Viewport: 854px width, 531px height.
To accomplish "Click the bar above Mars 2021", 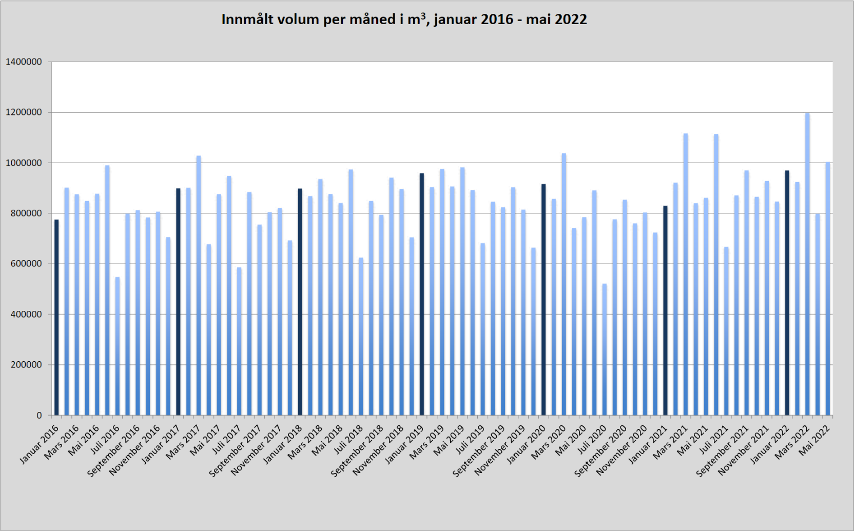I will [686, 274].
